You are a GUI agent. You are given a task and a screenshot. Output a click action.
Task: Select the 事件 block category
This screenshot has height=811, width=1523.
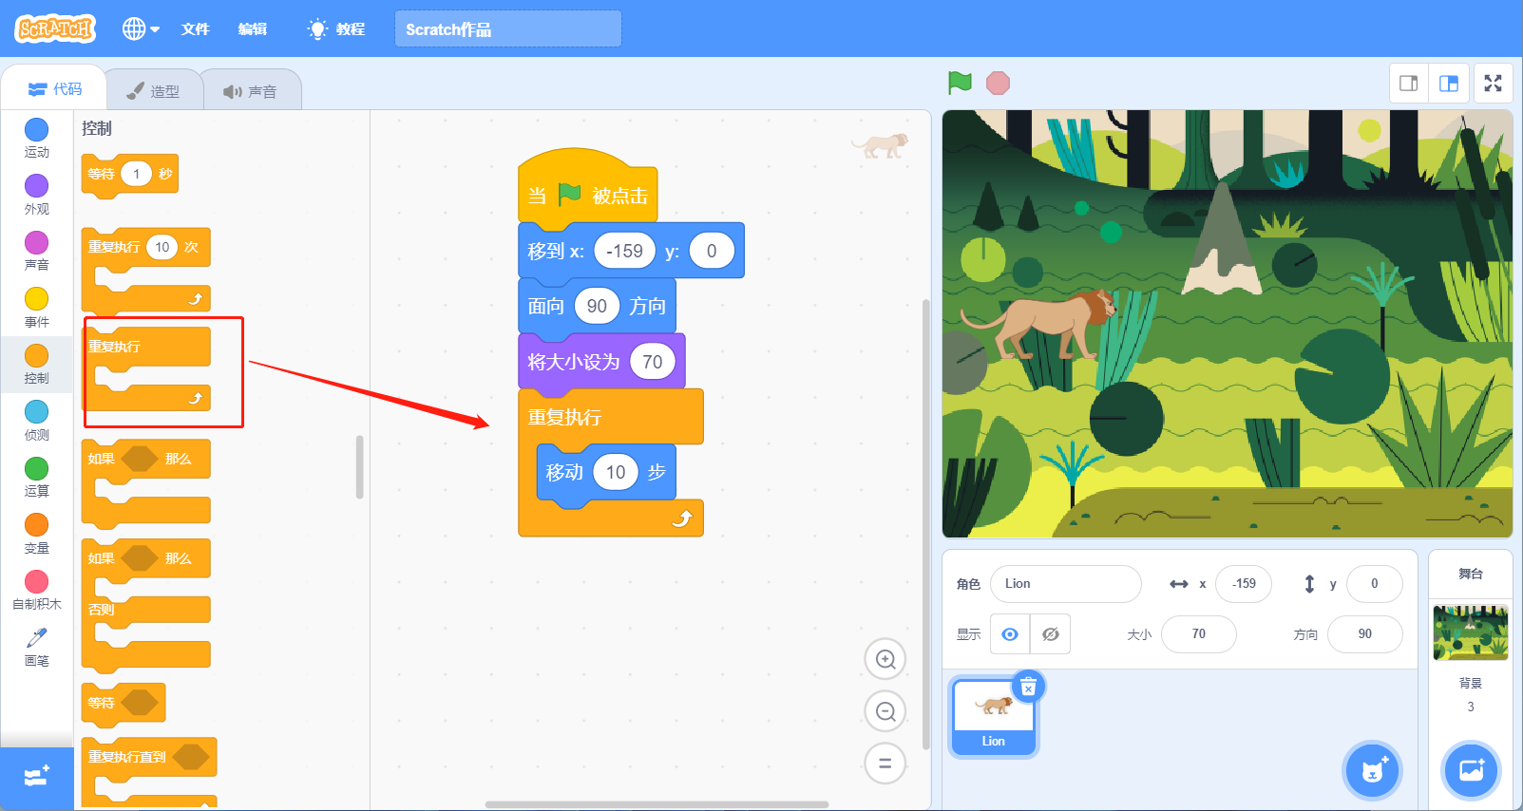click(x=36, y=308)
